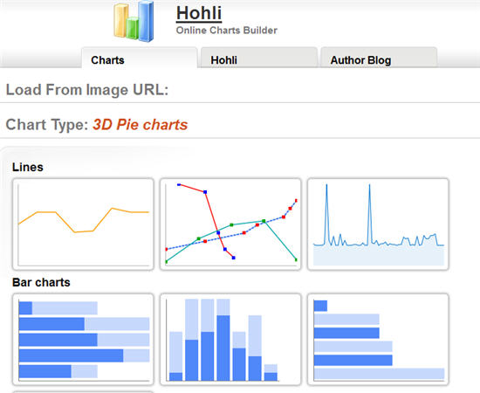Expand the Load From Image URL section
480x393 pixels.
click(87, 90)
